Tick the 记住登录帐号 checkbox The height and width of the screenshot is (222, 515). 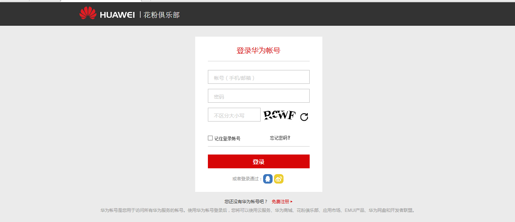[x=210, y=138]
